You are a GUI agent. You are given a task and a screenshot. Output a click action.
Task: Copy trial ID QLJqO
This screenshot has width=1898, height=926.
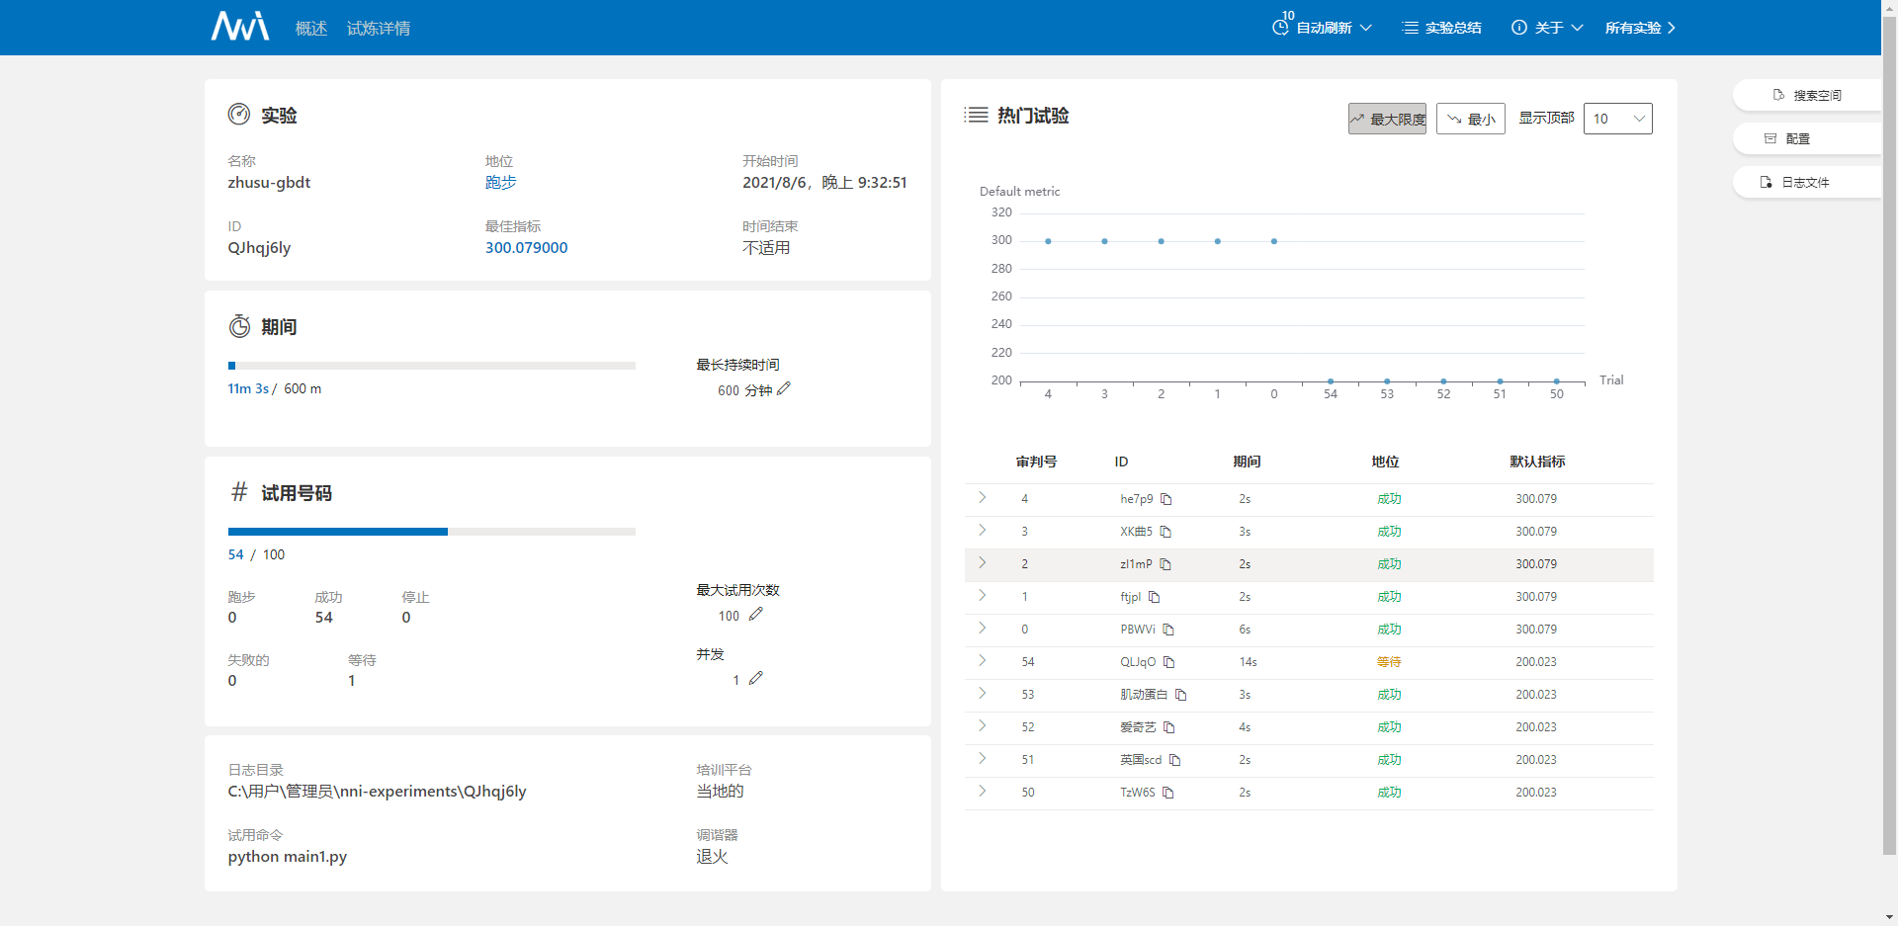pos(1169,662)
